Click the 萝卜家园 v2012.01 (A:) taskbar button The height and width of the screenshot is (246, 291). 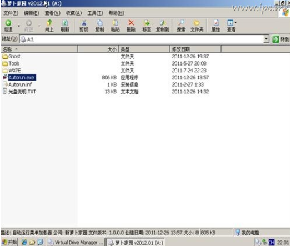[x=136, y=243]
